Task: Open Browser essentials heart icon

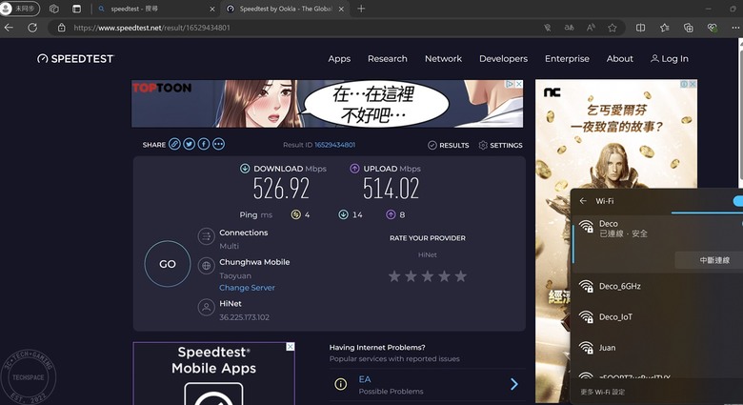Action: click(x=712, y=28)
